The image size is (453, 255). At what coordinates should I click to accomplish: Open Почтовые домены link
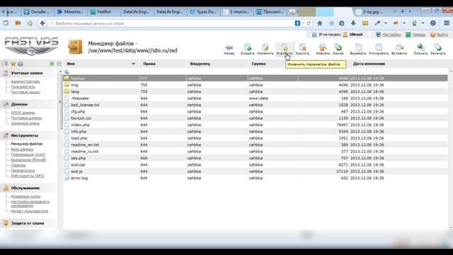26,118
